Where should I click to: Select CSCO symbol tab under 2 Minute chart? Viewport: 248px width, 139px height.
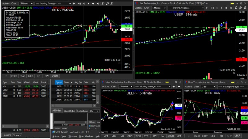(14, 76)
